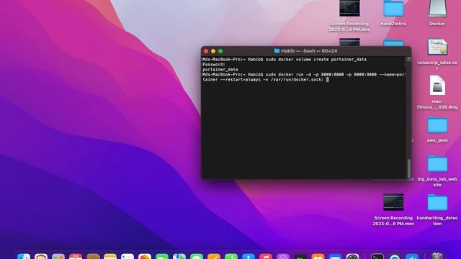Select the sunucorp_odoo.cer certificate file
This screenshot has width=461, height=259.
click(x=437, y=47)
